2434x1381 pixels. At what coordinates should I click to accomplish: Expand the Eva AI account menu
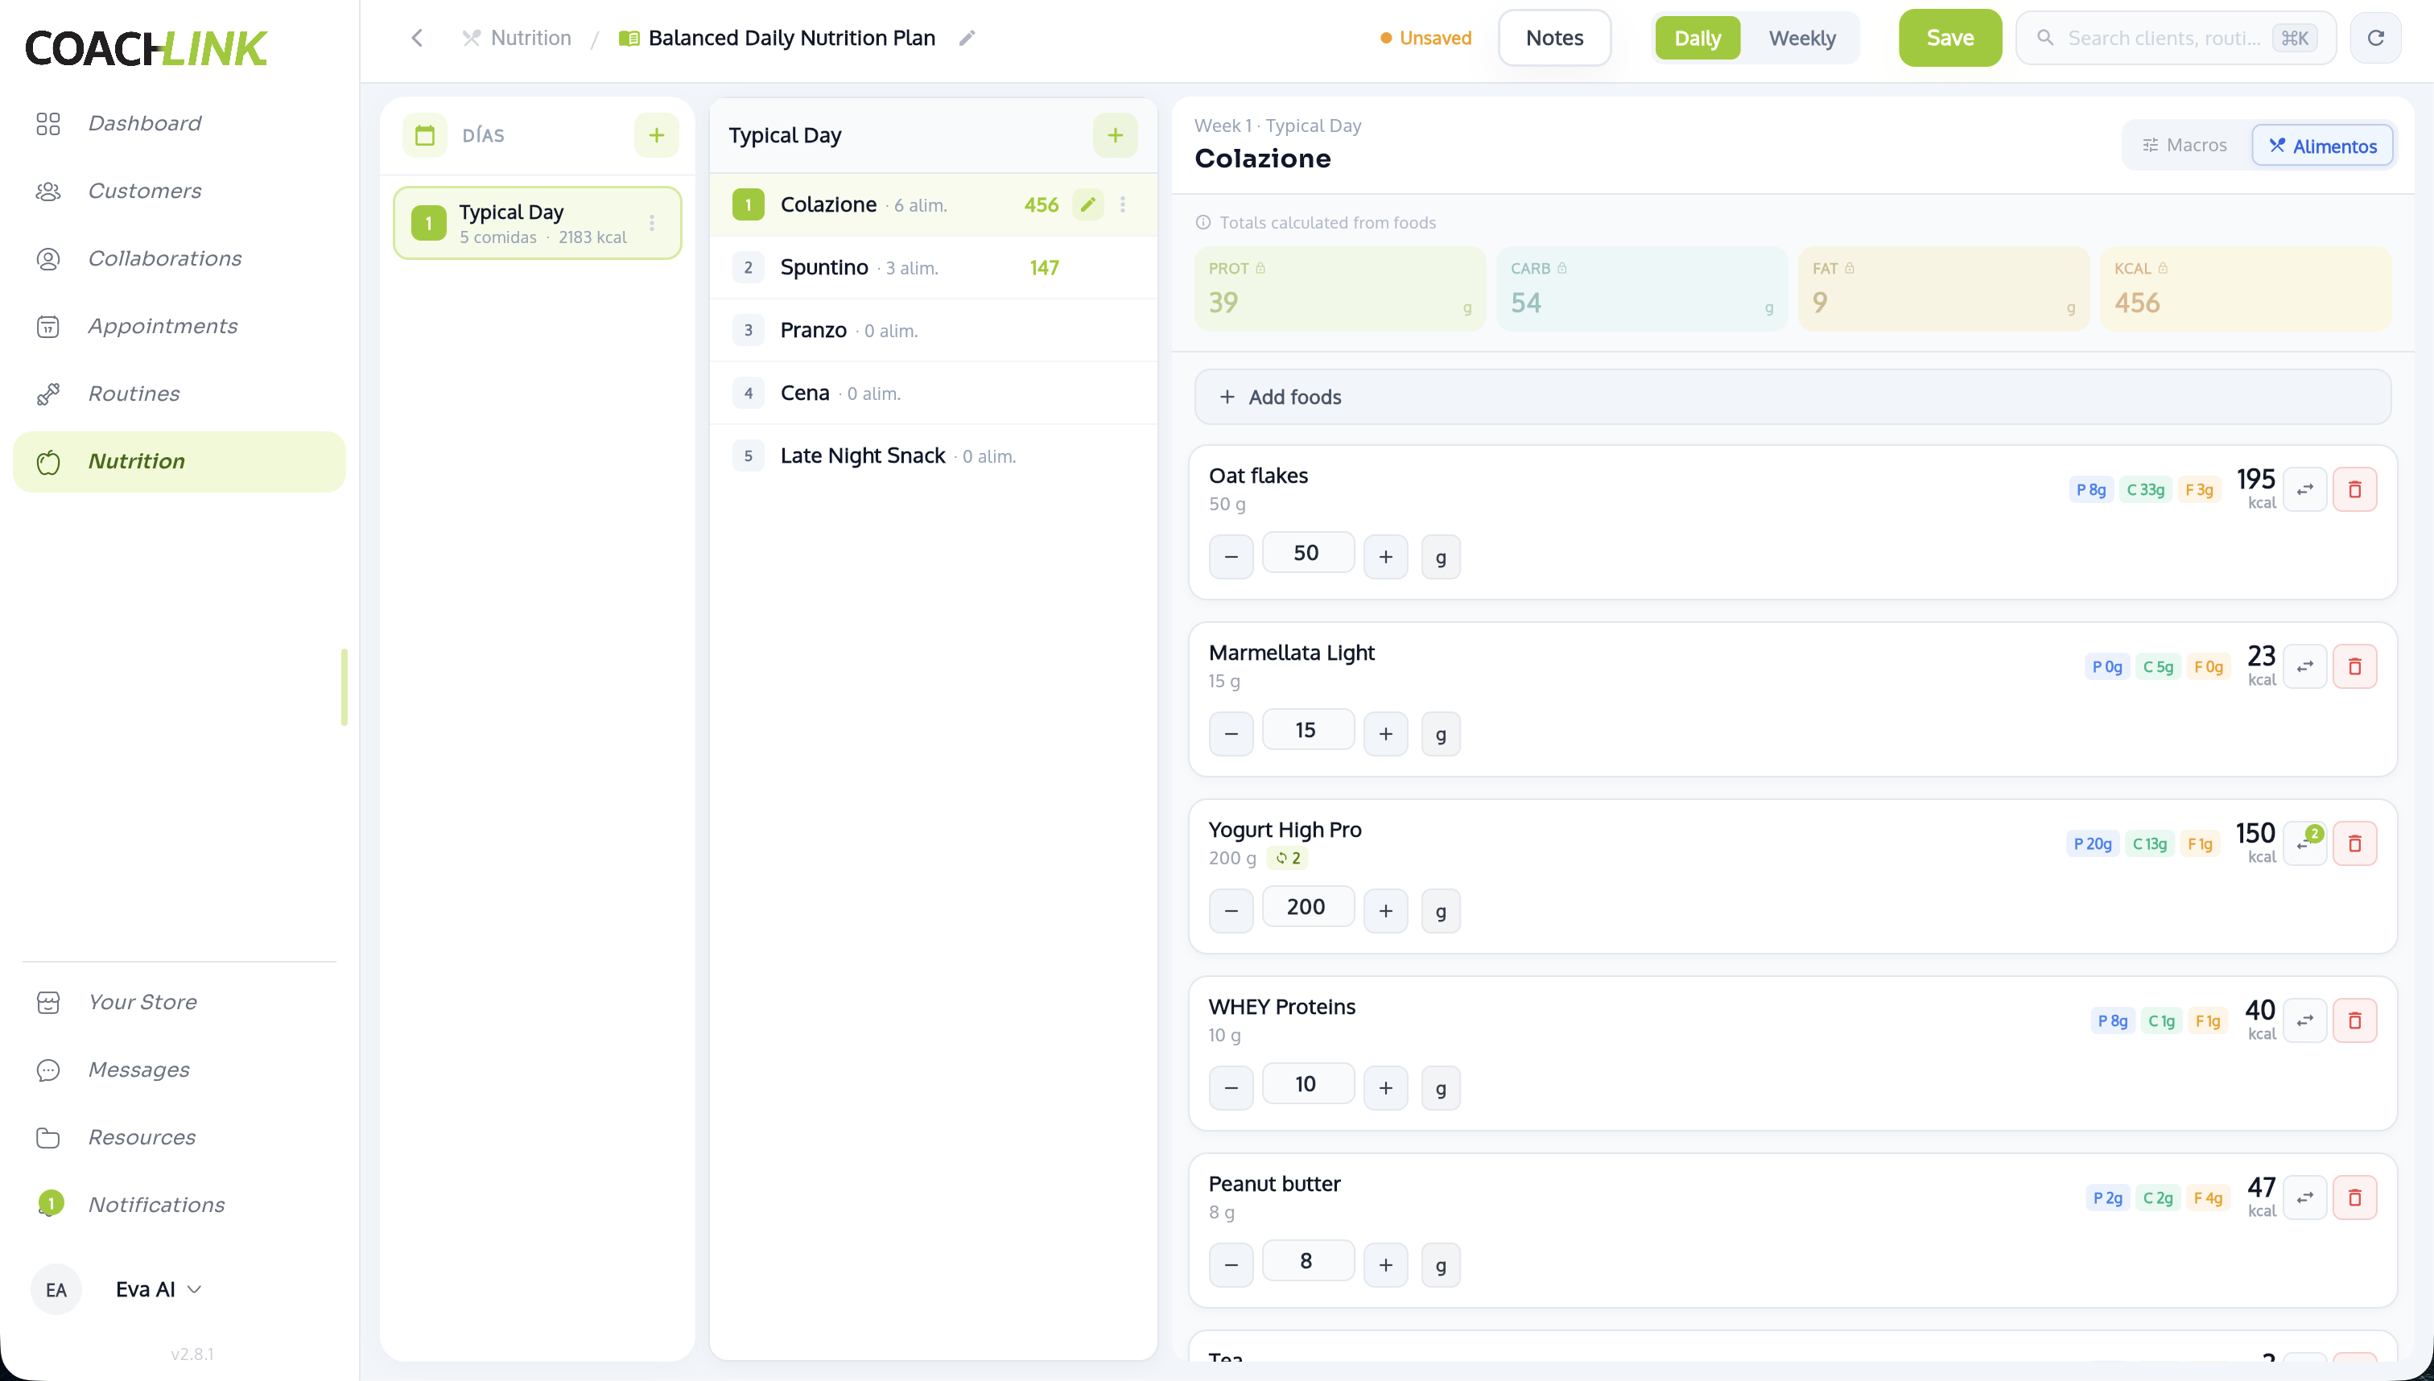159,1289
